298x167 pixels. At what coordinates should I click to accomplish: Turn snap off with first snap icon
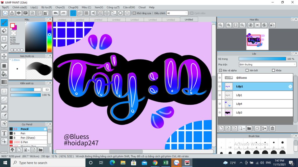(73, 13)
